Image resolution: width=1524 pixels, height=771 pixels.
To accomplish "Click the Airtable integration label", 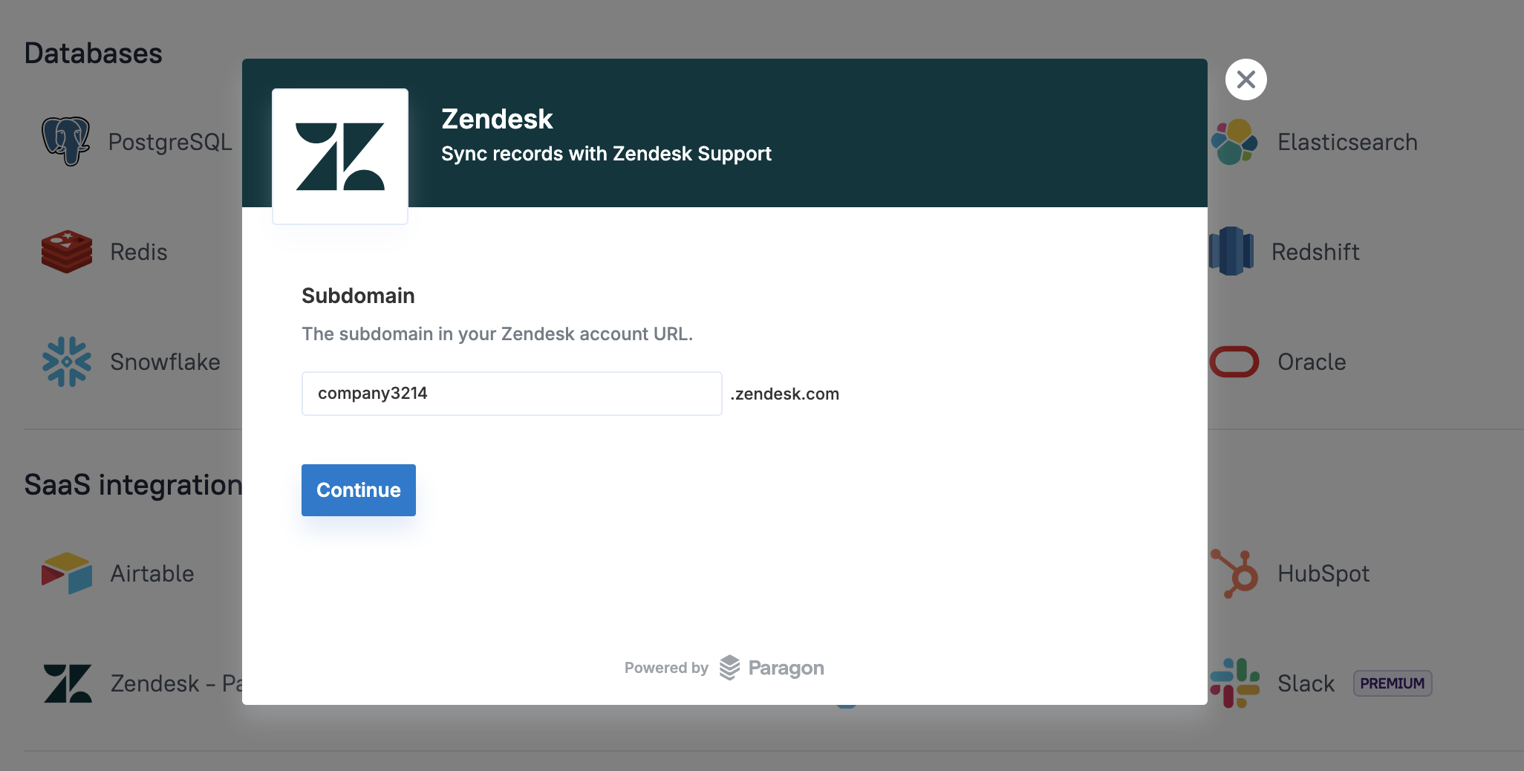I will [x=152, y=573].
